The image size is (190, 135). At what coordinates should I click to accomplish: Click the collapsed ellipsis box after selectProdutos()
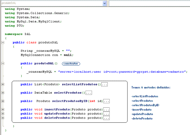click(89, 93)
